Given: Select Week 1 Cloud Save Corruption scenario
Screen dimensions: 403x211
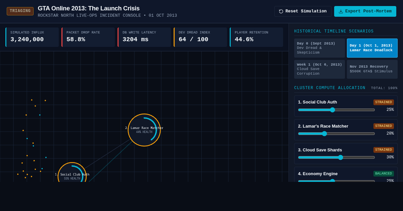Looking at the screenshot, I should [319, 69].
